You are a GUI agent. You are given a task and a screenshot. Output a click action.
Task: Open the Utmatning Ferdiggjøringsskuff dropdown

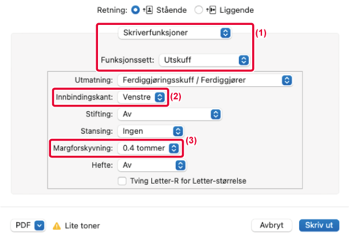(205, 80)
